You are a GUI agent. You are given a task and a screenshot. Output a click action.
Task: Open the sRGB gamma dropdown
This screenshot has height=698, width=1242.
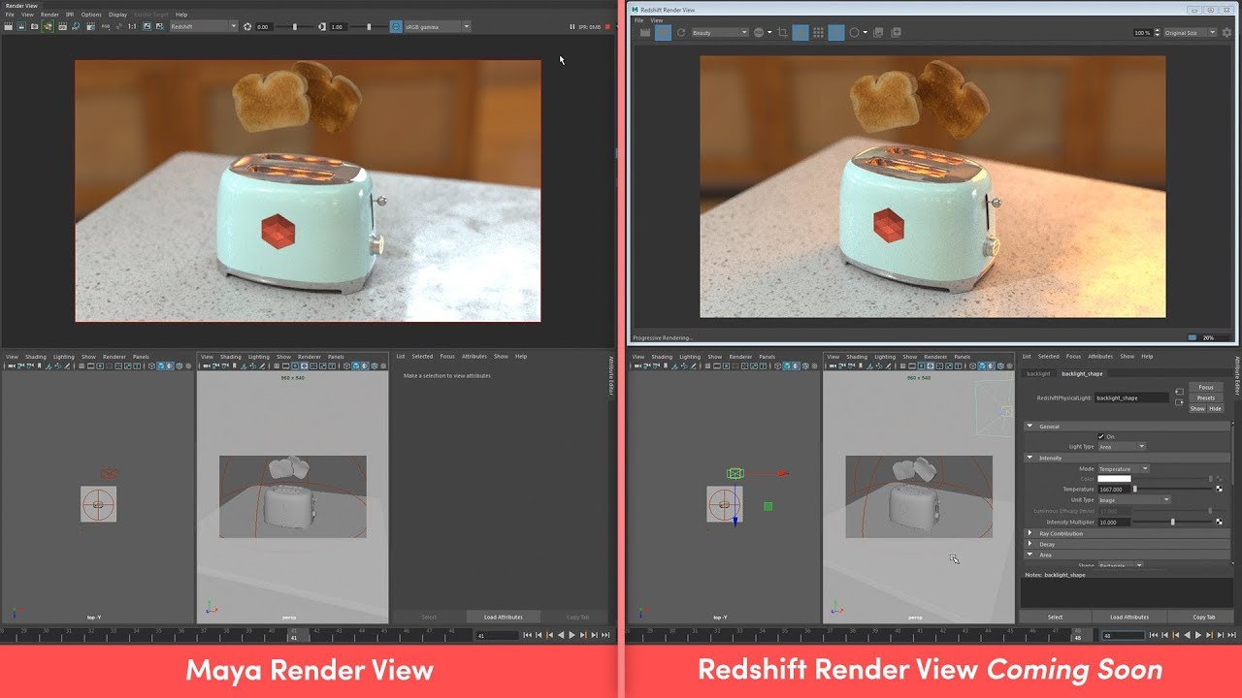[438, 27]
